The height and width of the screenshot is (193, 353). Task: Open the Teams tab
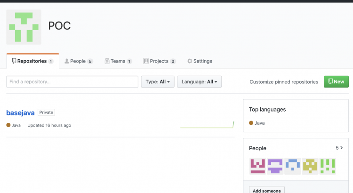(x=118, y=61)
